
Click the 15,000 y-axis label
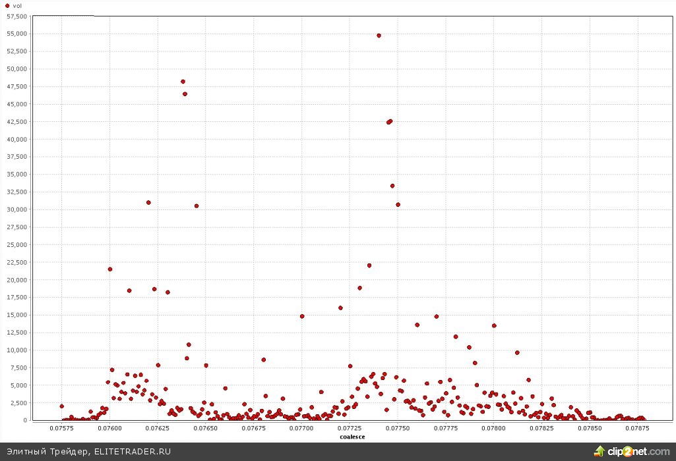16,315
